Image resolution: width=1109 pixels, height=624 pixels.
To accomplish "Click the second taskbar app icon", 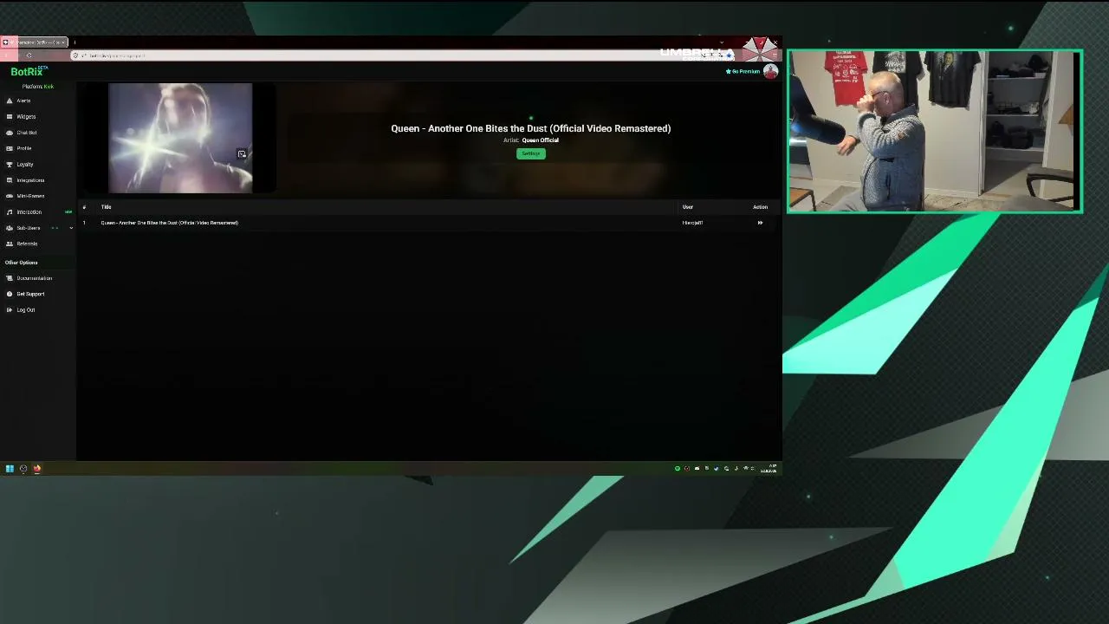I will [23, 469].
